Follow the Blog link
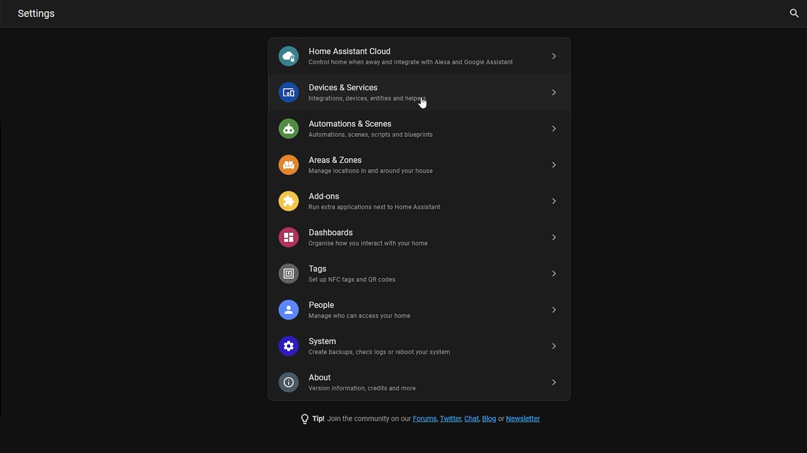The width and height of the screenshot is (807, 453). tap(489, 419)
